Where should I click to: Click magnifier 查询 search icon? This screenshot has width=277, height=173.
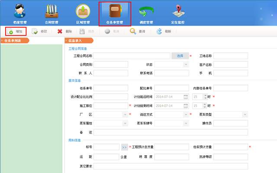(x=133, y=31)
